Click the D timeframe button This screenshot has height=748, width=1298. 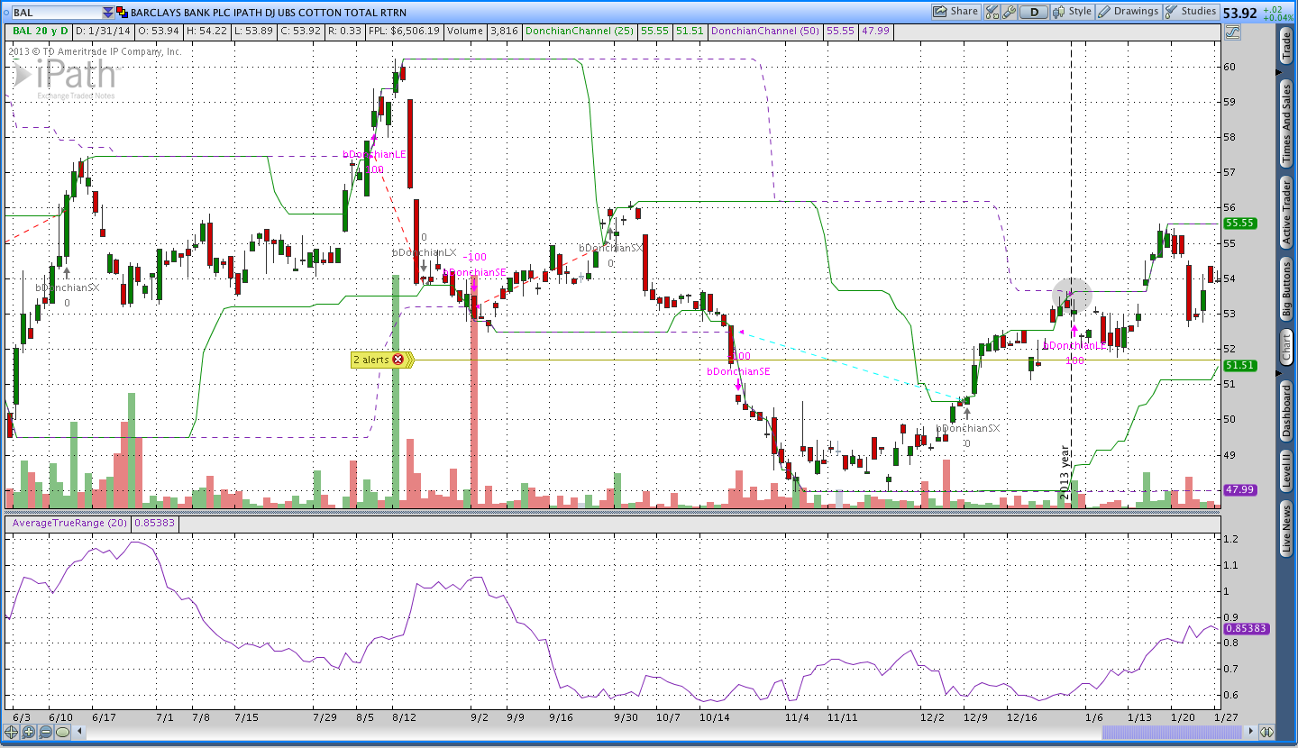(x=1034, y=12)
